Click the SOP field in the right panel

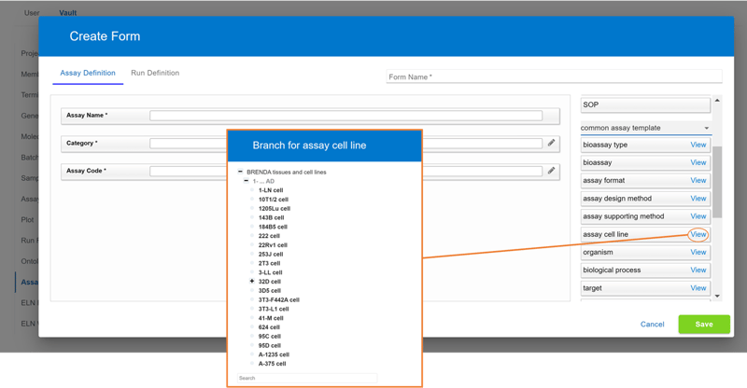point(645,104)
